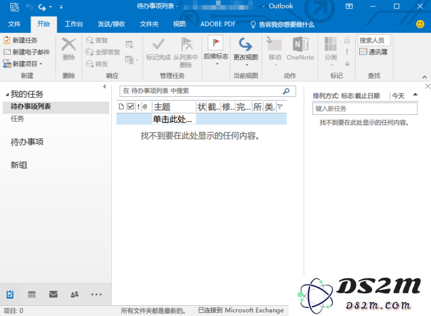Screen dimensions: 431x316
Task: Click the search magnifier icon
Action: pos(286,91)
